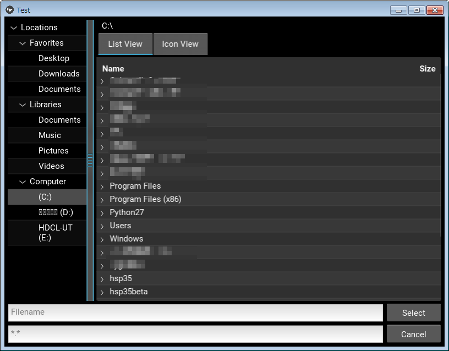Switch to the (D:) drive

point(55,212)
